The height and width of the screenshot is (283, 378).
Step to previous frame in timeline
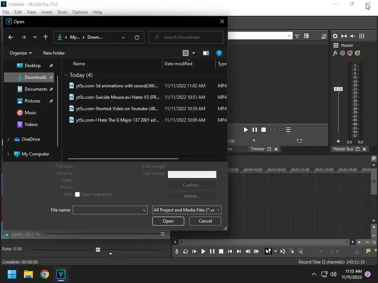pyautogui.click(x=248, y=251)
